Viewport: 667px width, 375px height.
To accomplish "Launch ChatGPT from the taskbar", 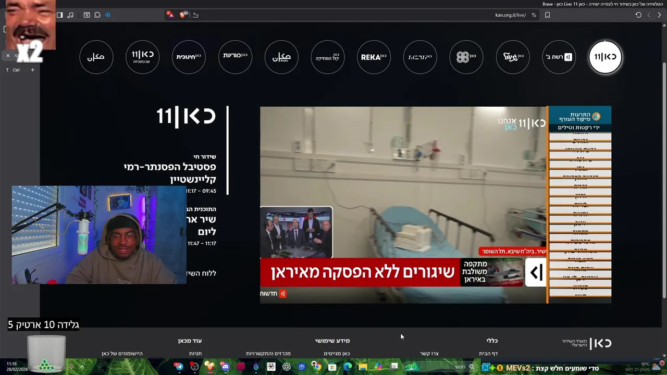I will 286,367.
